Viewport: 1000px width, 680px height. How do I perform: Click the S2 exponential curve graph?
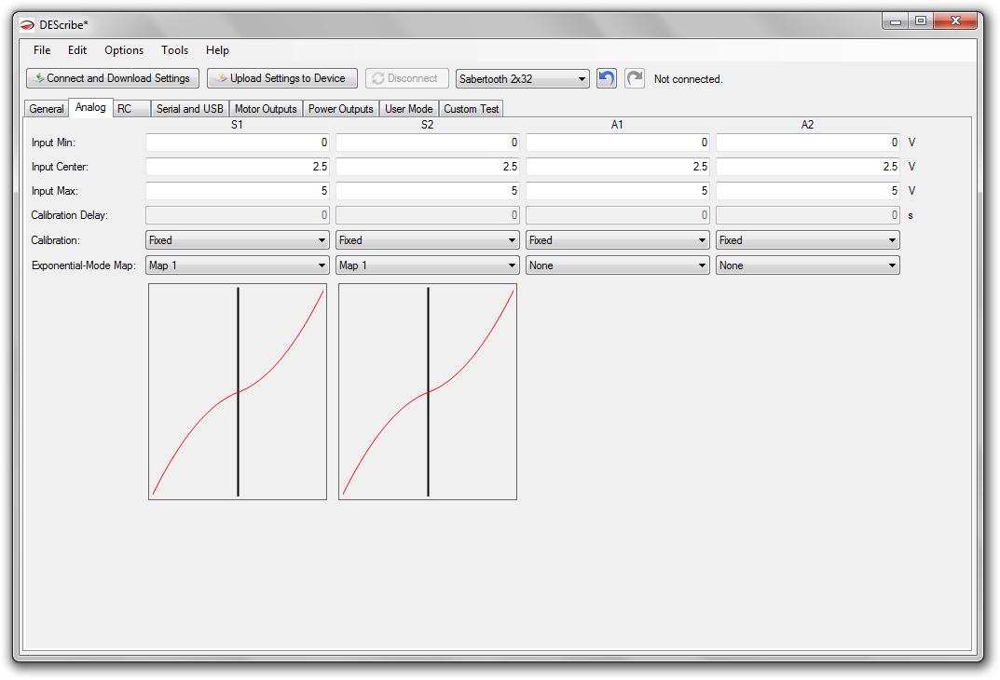(428, 391)
